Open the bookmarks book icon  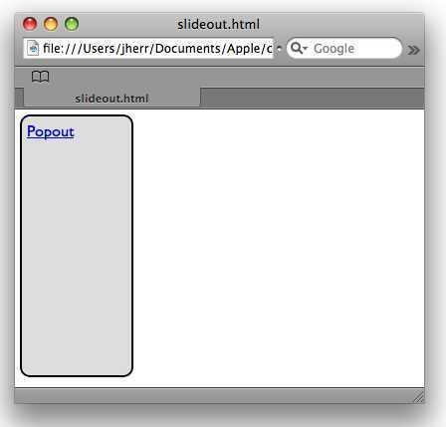[40, 77]
